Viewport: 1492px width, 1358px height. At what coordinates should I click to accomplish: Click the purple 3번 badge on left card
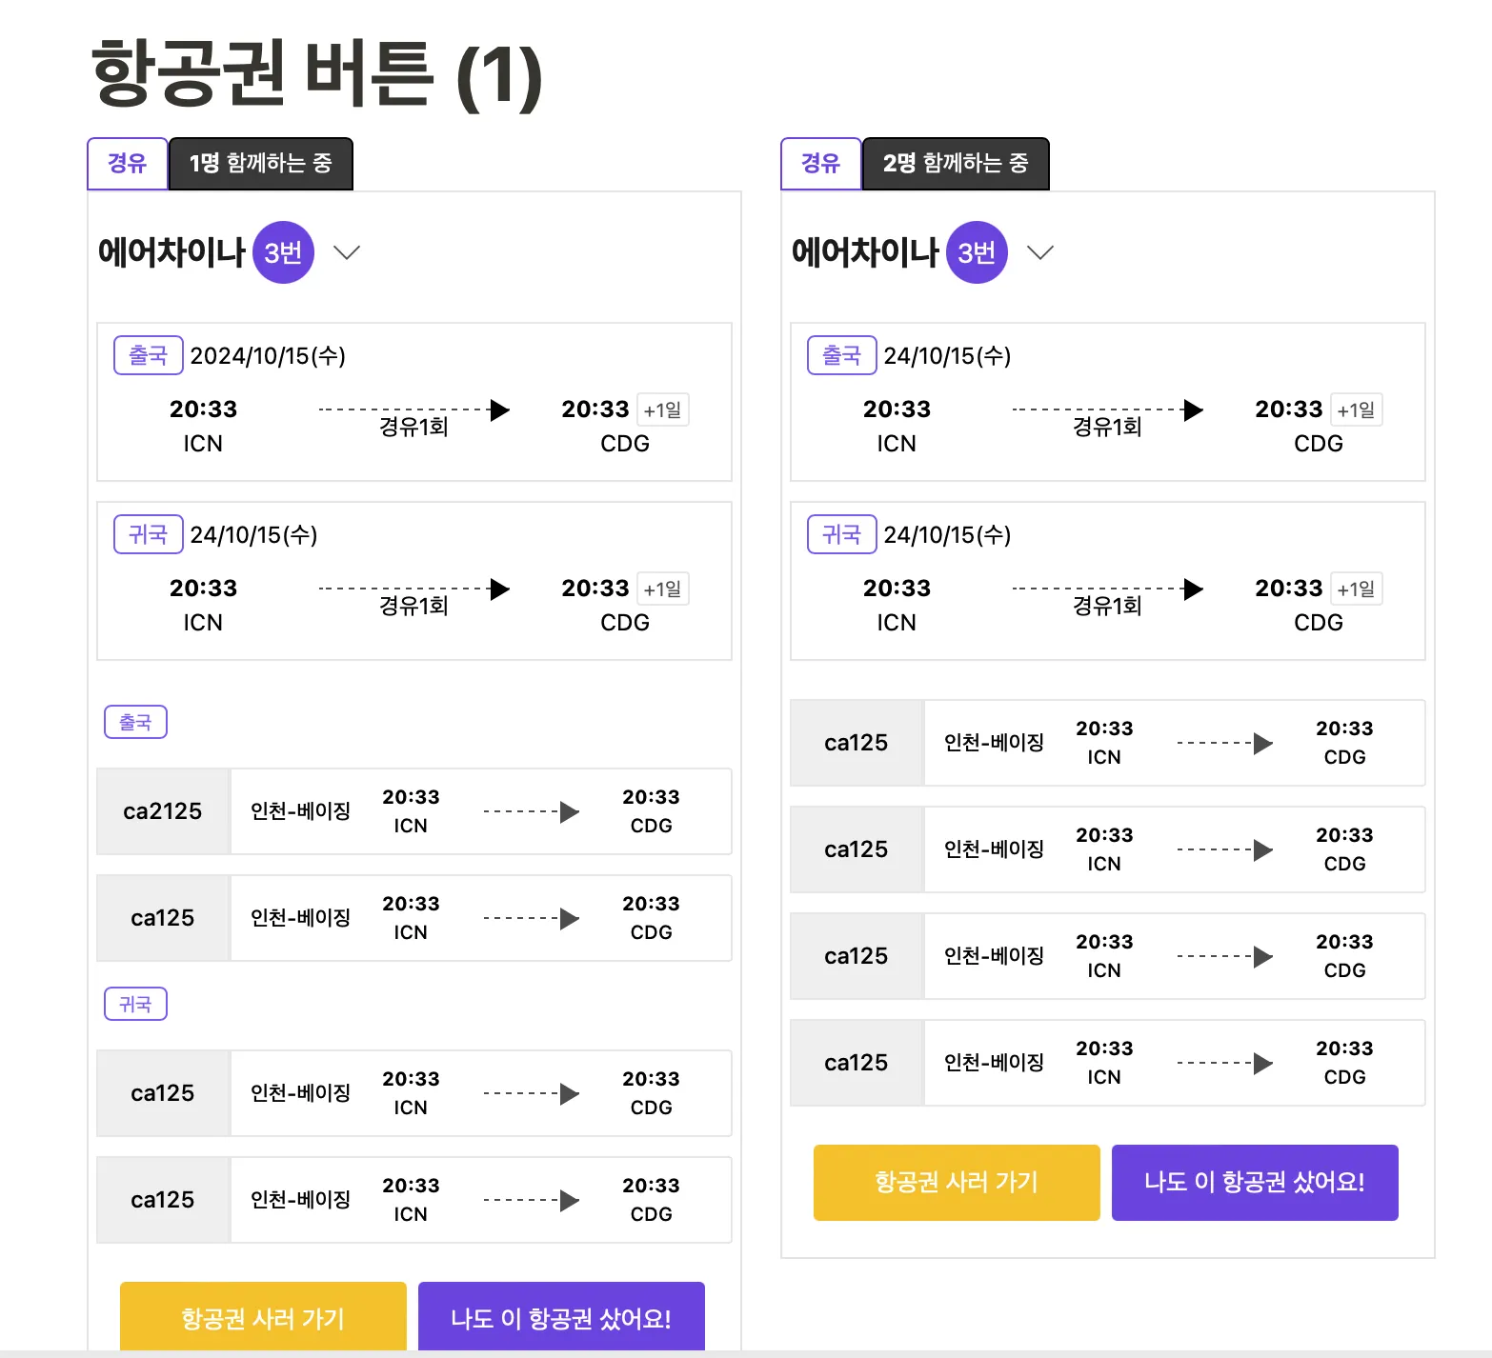pos(283,252)
